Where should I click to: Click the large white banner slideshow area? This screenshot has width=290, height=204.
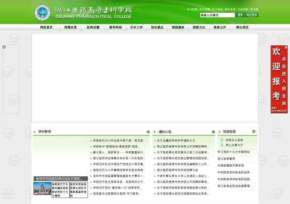[x=145, y=78]
